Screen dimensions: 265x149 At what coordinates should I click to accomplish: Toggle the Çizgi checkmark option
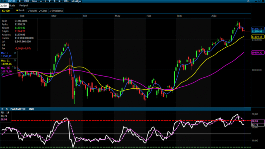(x=43, y=11)
